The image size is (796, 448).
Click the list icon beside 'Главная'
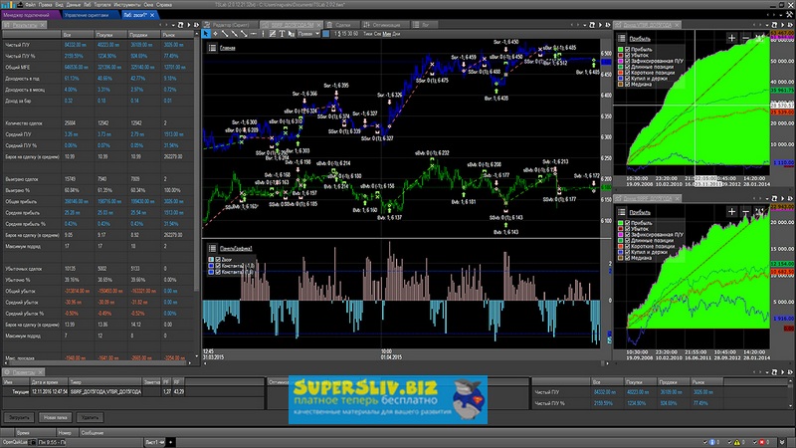pos(211,47)
